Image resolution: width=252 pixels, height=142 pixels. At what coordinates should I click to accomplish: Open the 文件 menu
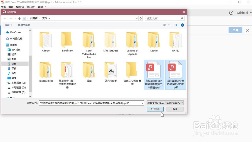[3, 7]
